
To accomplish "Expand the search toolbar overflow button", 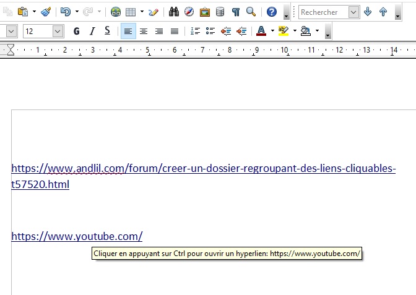I will (397, 12).
